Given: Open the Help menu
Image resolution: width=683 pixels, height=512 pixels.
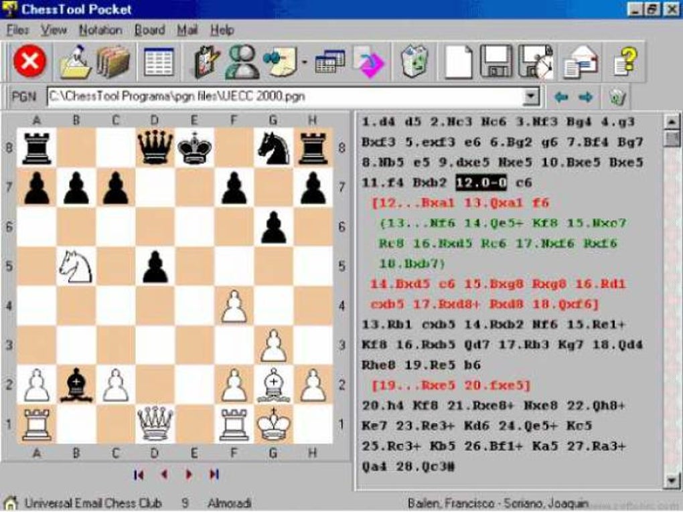Looking at the screenshot, I should coord(222,30).
